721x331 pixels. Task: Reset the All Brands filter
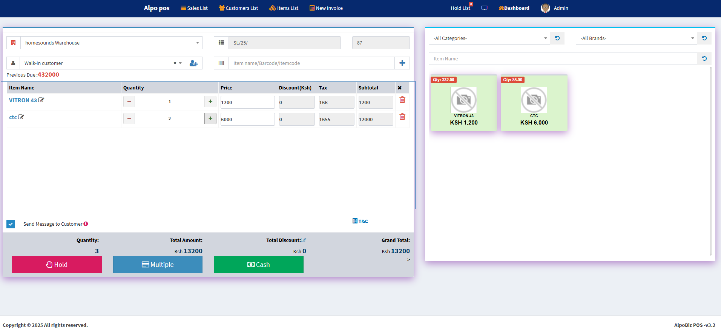pyautogui.click(x=704, y=38)
